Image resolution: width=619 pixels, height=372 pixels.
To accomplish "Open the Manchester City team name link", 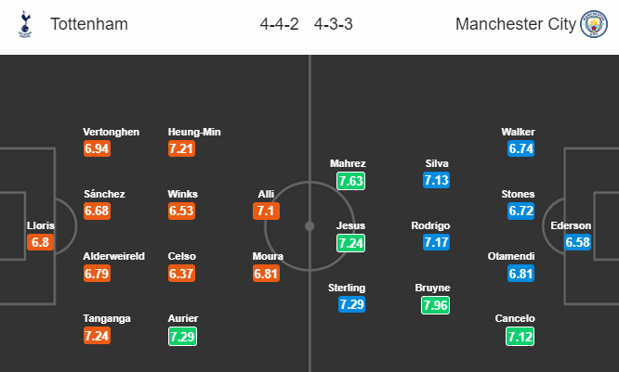I will pyautogui.click(x=516, y=24).
